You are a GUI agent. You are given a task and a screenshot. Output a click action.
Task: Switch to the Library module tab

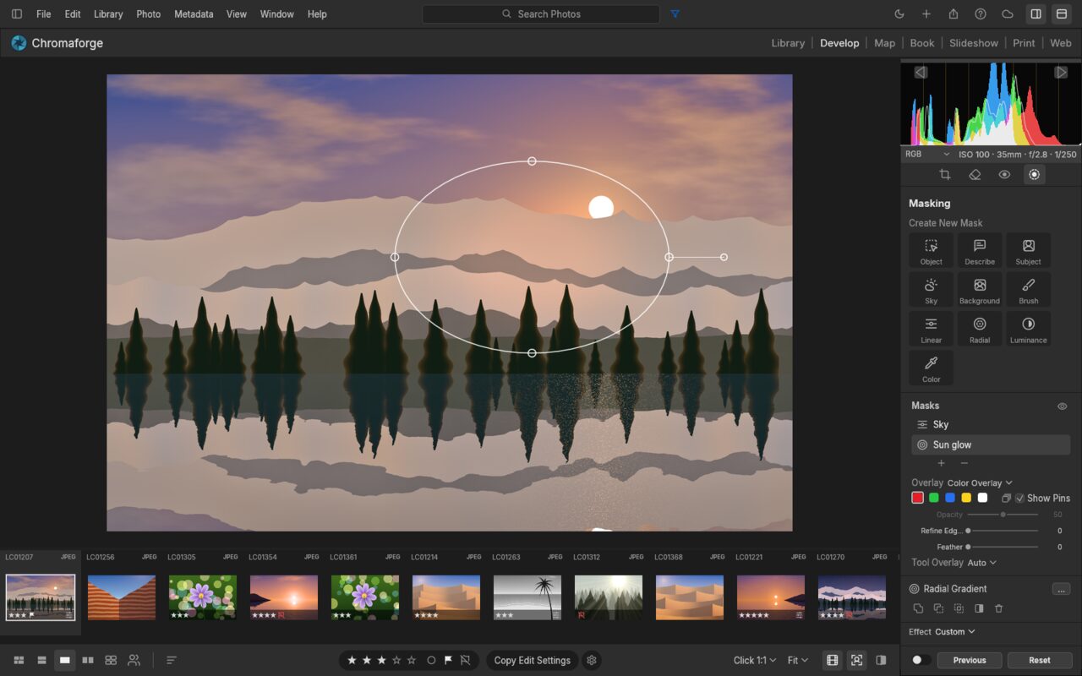[x=788, y=43]
